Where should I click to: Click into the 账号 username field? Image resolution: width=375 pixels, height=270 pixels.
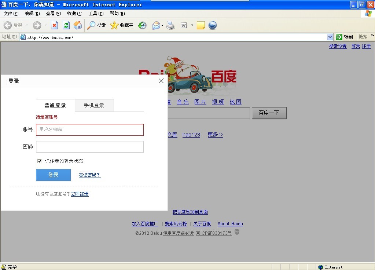click(x=90, y=130)
